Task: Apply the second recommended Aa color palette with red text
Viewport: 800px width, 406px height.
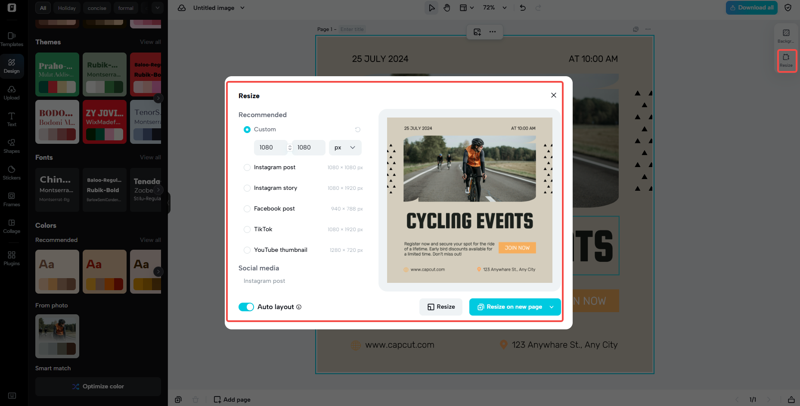Action: coord(105,272)
